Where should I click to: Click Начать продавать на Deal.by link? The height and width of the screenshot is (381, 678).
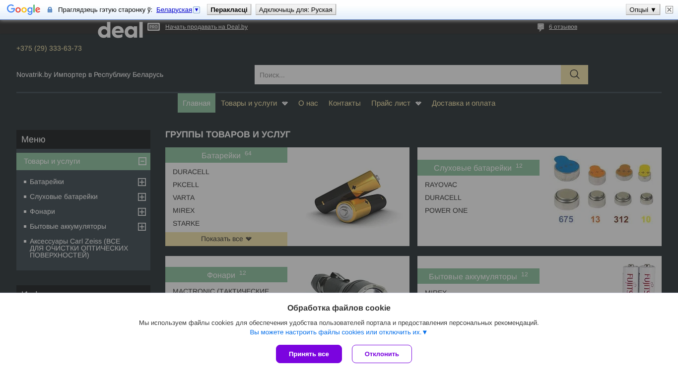pyautogui.click(x=206, y=27)
